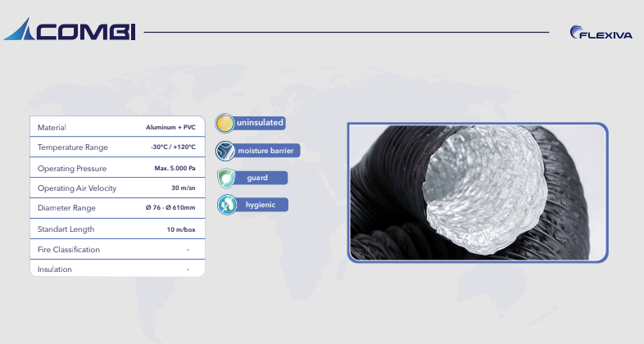Click the green guard shield icon
Image resolution: width=644 pixels, height=344 pixels.
(225, 178)
